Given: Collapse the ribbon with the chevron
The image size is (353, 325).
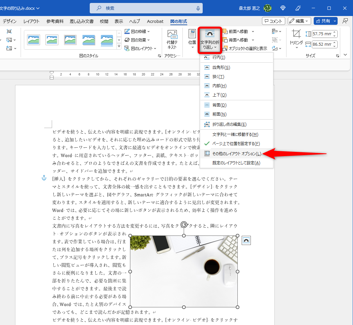Looking at the screenshot, I should (345, 55).
